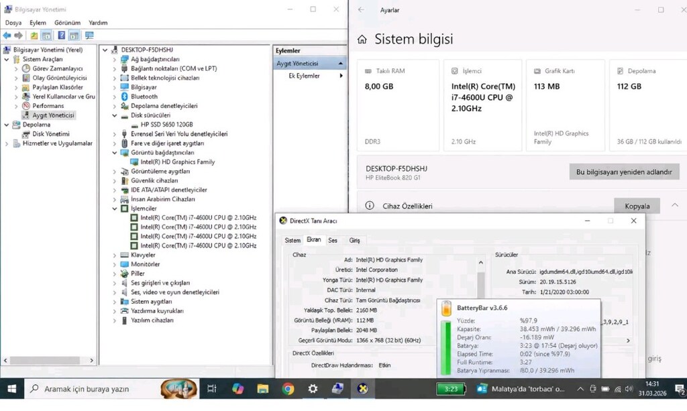Select Intel(R) HD Graphics Family device
The image size is (687, 411).
[177, 162]
